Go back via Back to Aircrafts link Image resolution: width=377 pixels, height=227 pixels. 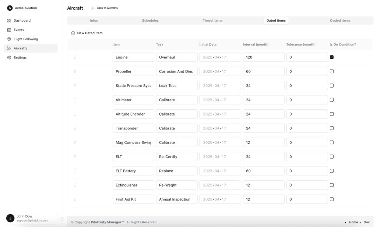105,8
